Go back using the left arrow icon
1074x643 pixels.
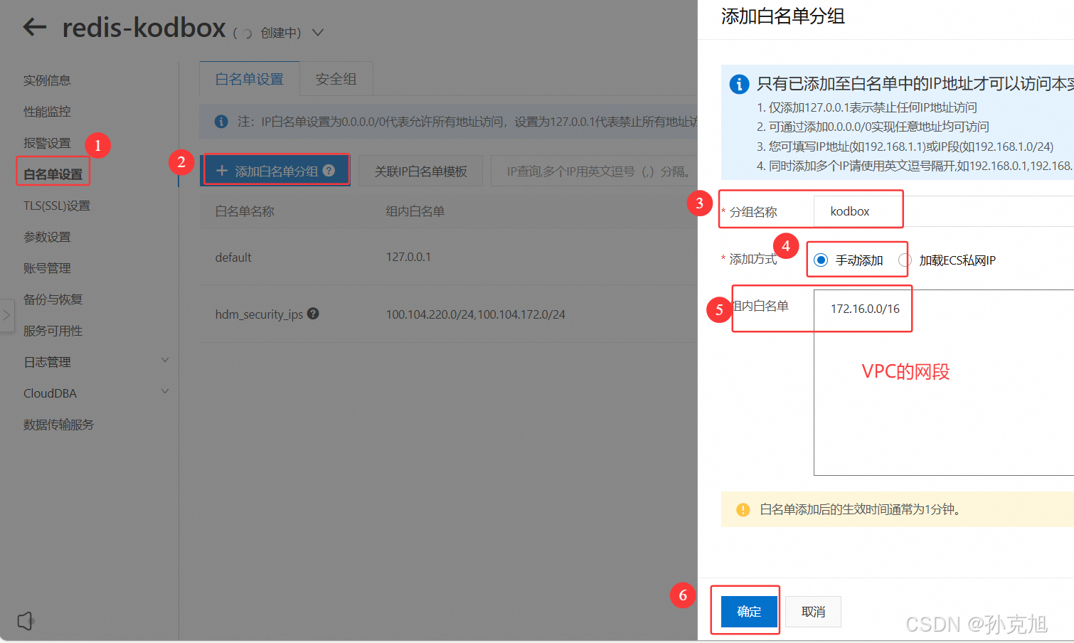tap(34, 28)
